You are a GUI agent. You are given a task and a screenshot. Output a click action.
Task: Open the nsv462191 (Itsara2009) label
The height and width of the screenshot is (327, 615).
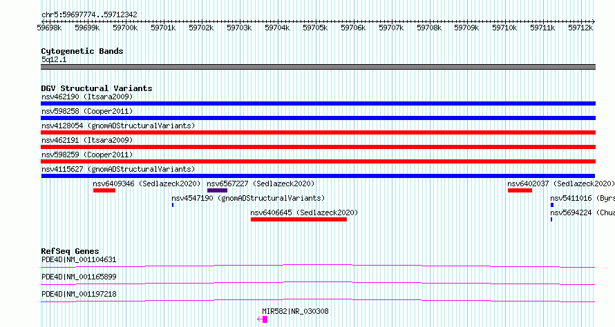[87, 140]
